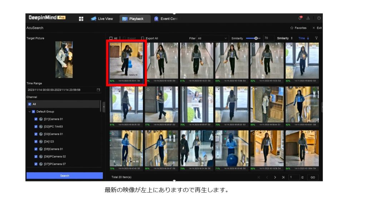
Task: Adjust the Similarity slider handle
Action: pyautogui.click(x=256, y=38)
